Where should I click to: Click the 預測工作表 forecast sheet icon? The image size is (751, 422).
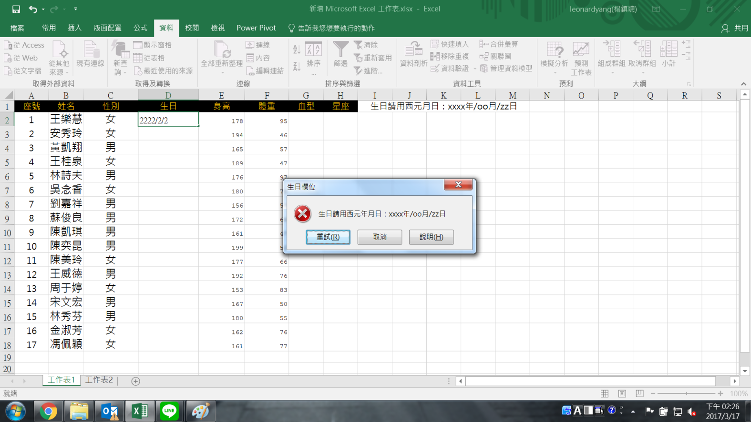point(581,50)
